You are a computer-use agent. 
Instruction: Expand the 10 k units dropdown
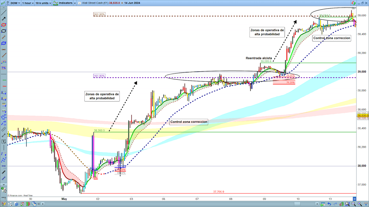click(x=43, y=3)
